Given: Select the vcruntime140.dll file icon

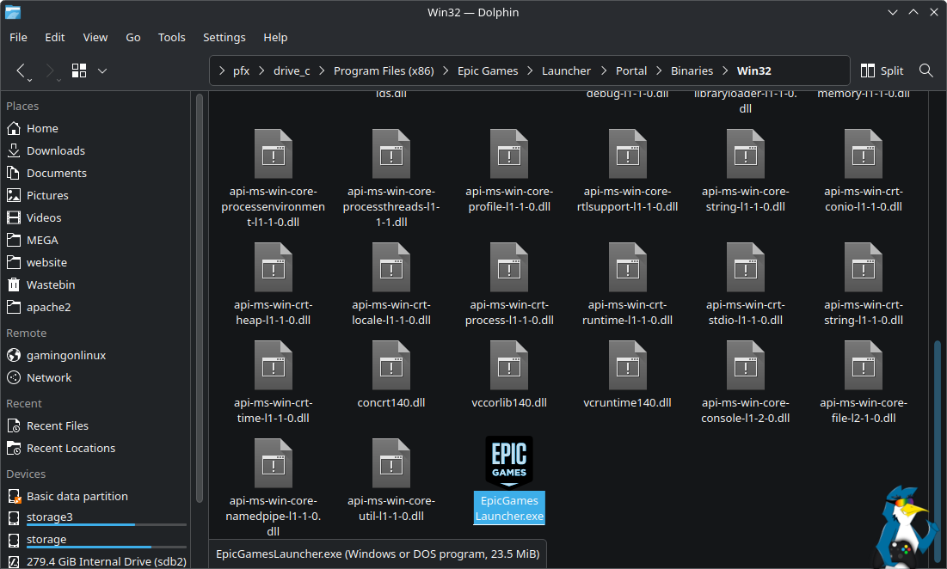Looking at the screenshot, I should pyautogui.click(x=627, y=365).
